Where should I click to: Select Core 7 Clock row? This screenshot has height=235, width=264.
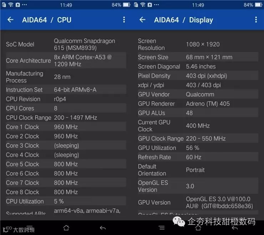[66, 182]
